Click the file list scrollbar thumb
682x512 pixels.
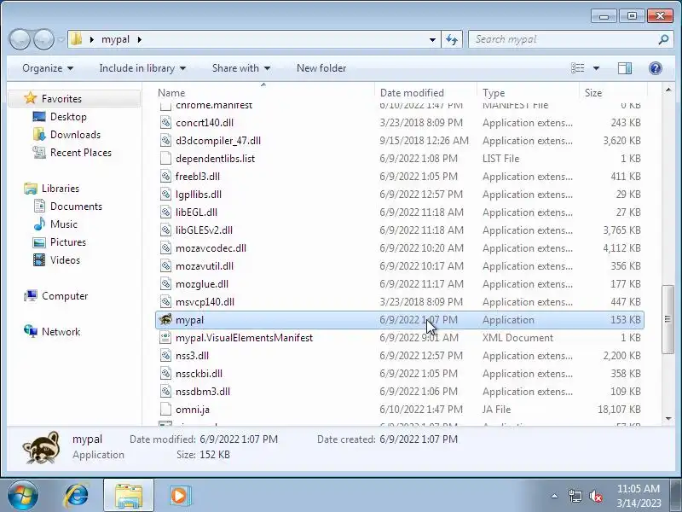pyautogui.click(x=668, y=319)
